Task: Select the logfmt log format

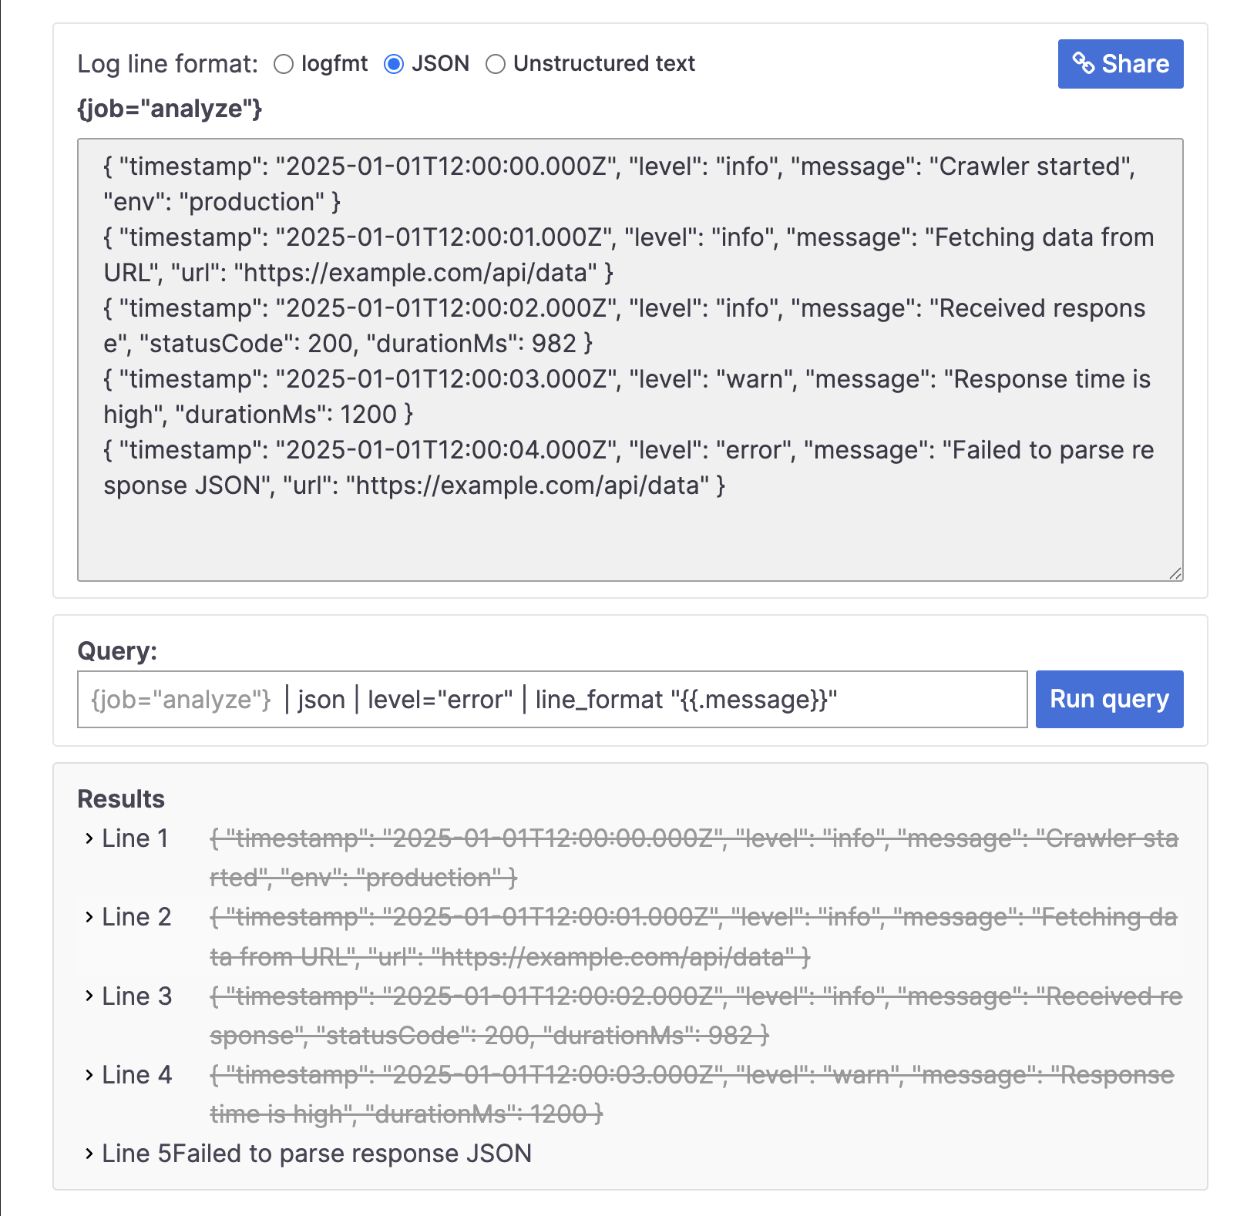Action: coord(284,64)
